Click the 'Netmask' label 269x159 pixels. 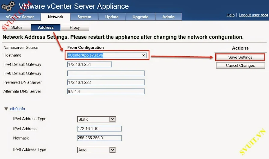21,138
